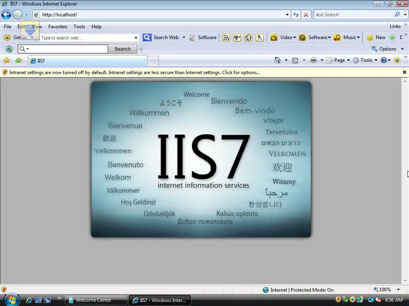Go back using the Back arrow button
This screenshot has width=409, height=306.
tap(6, 15)
